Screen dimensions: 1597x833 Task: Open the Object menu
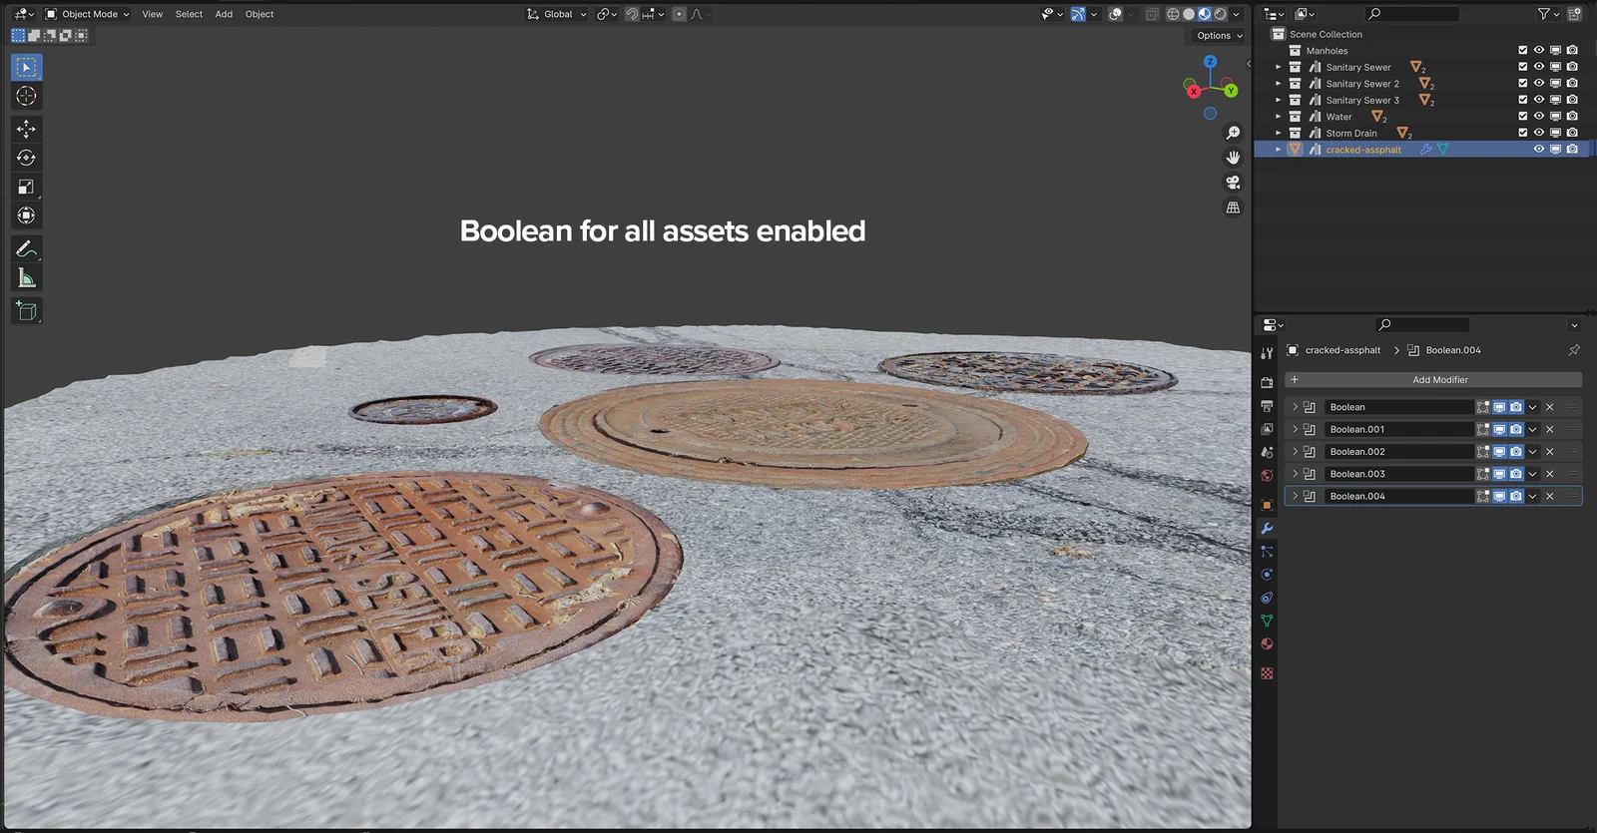260,14
